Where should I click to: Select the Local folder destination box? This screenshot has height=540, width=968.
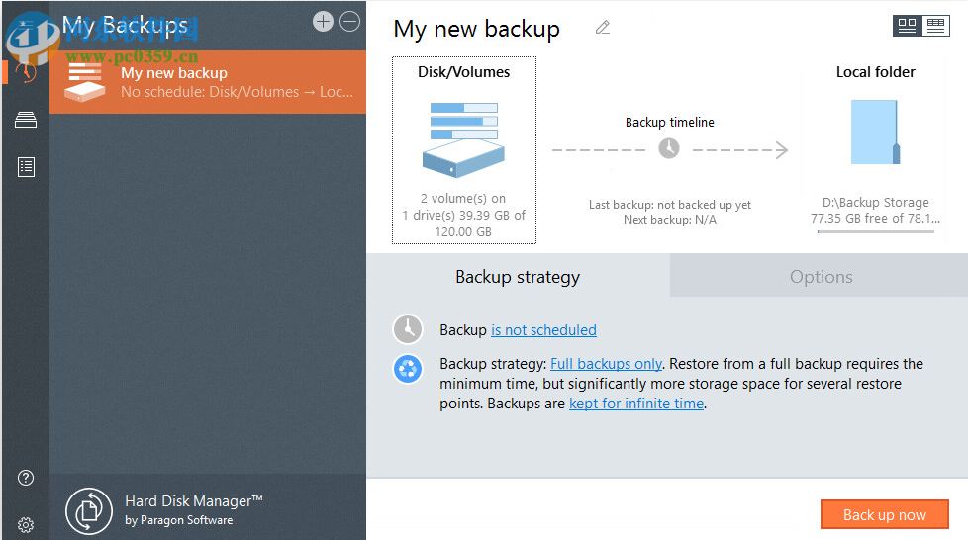click(875, 150)
